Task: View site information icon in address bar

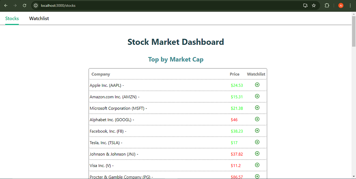Action: [36, 6]
